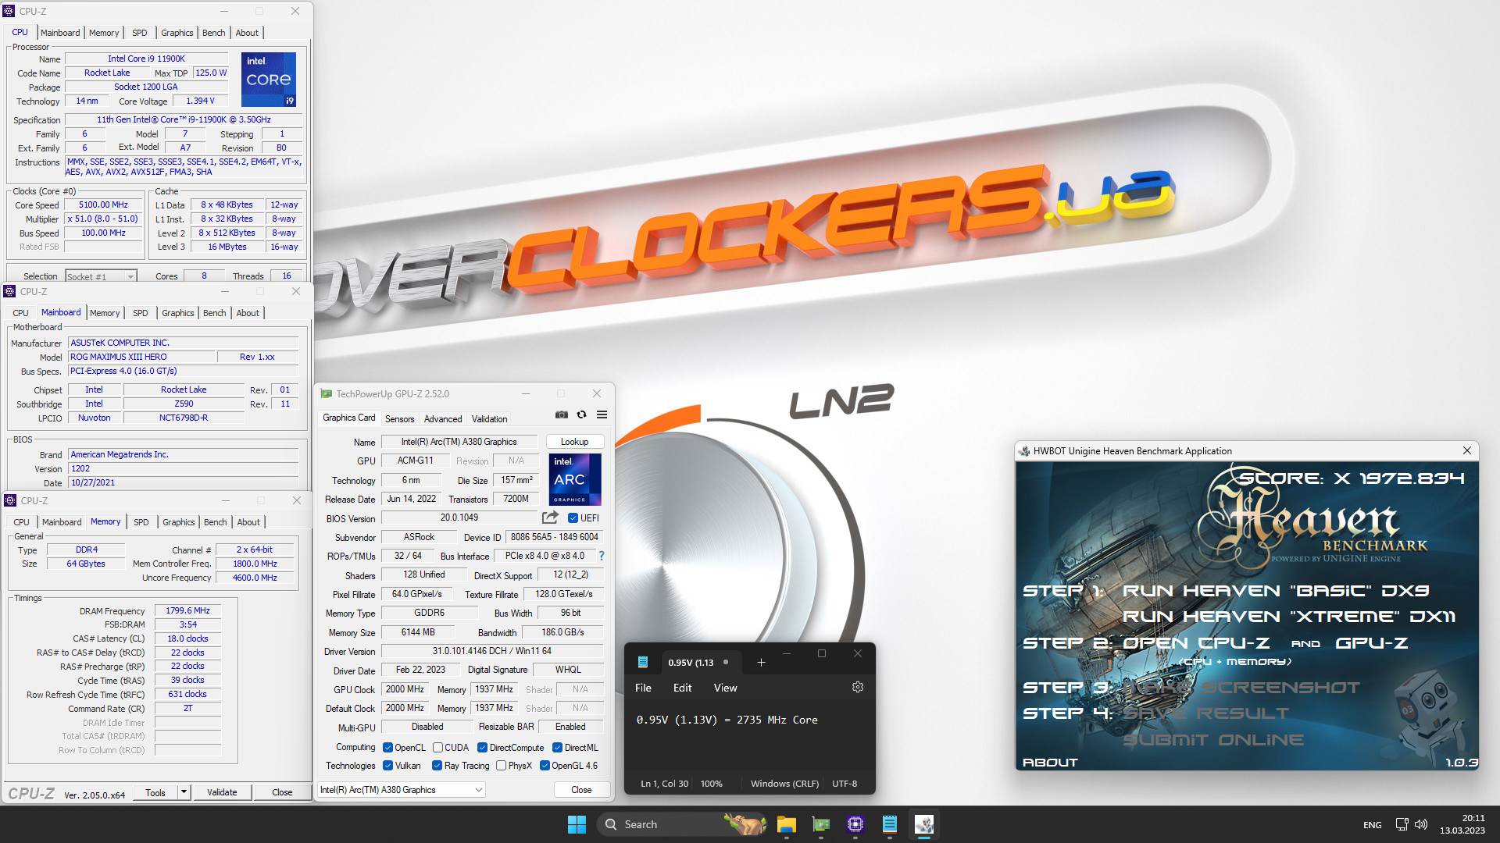
Task: Click the network icon in system tray
Action: point(1402,824)
